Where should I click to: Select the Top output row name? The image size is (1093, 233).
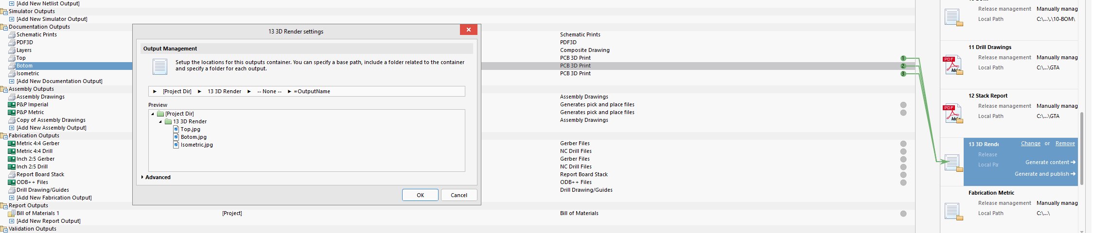click(21, 58)
